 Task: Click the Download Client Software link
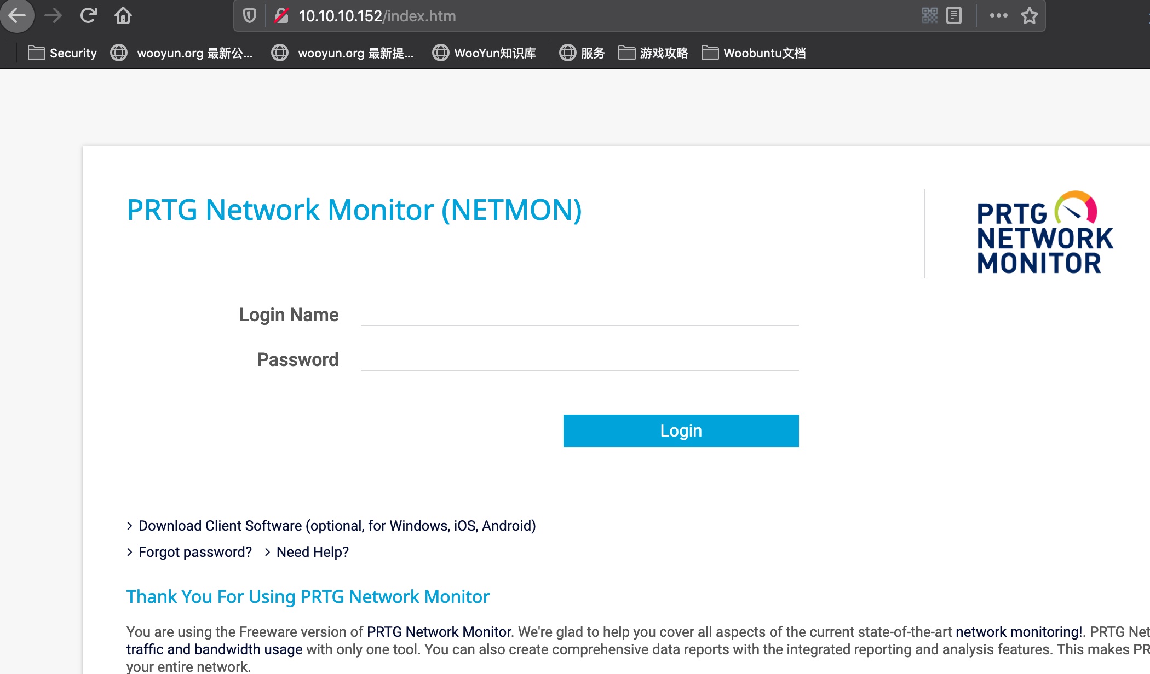[x=337, y=526]
